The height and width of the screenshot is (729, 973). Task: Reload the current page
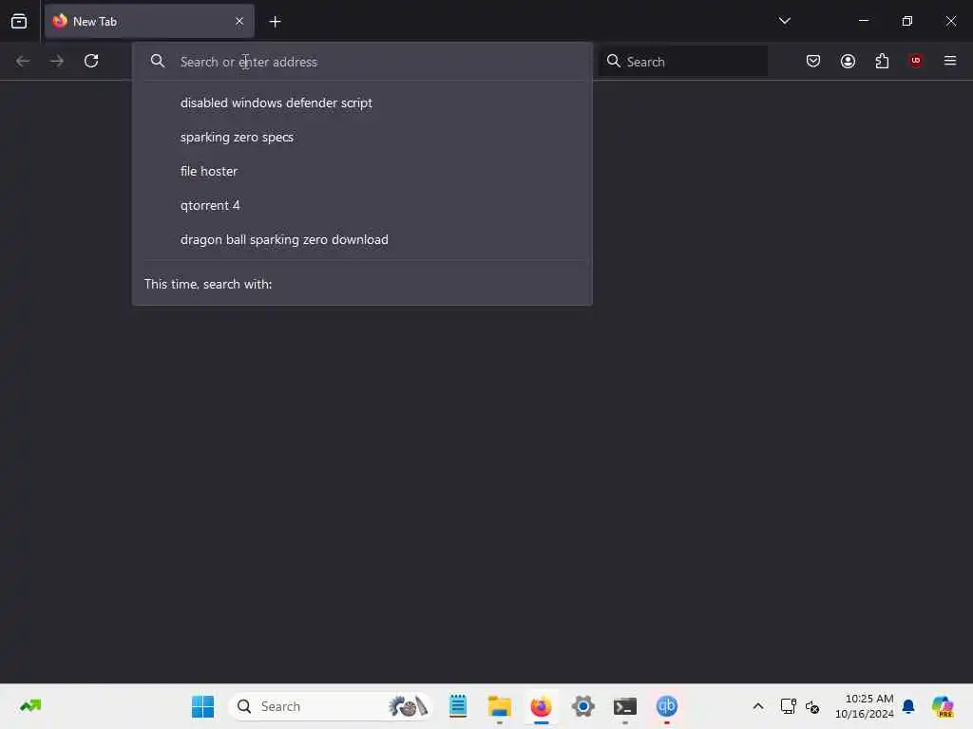(x=91, y=61)
